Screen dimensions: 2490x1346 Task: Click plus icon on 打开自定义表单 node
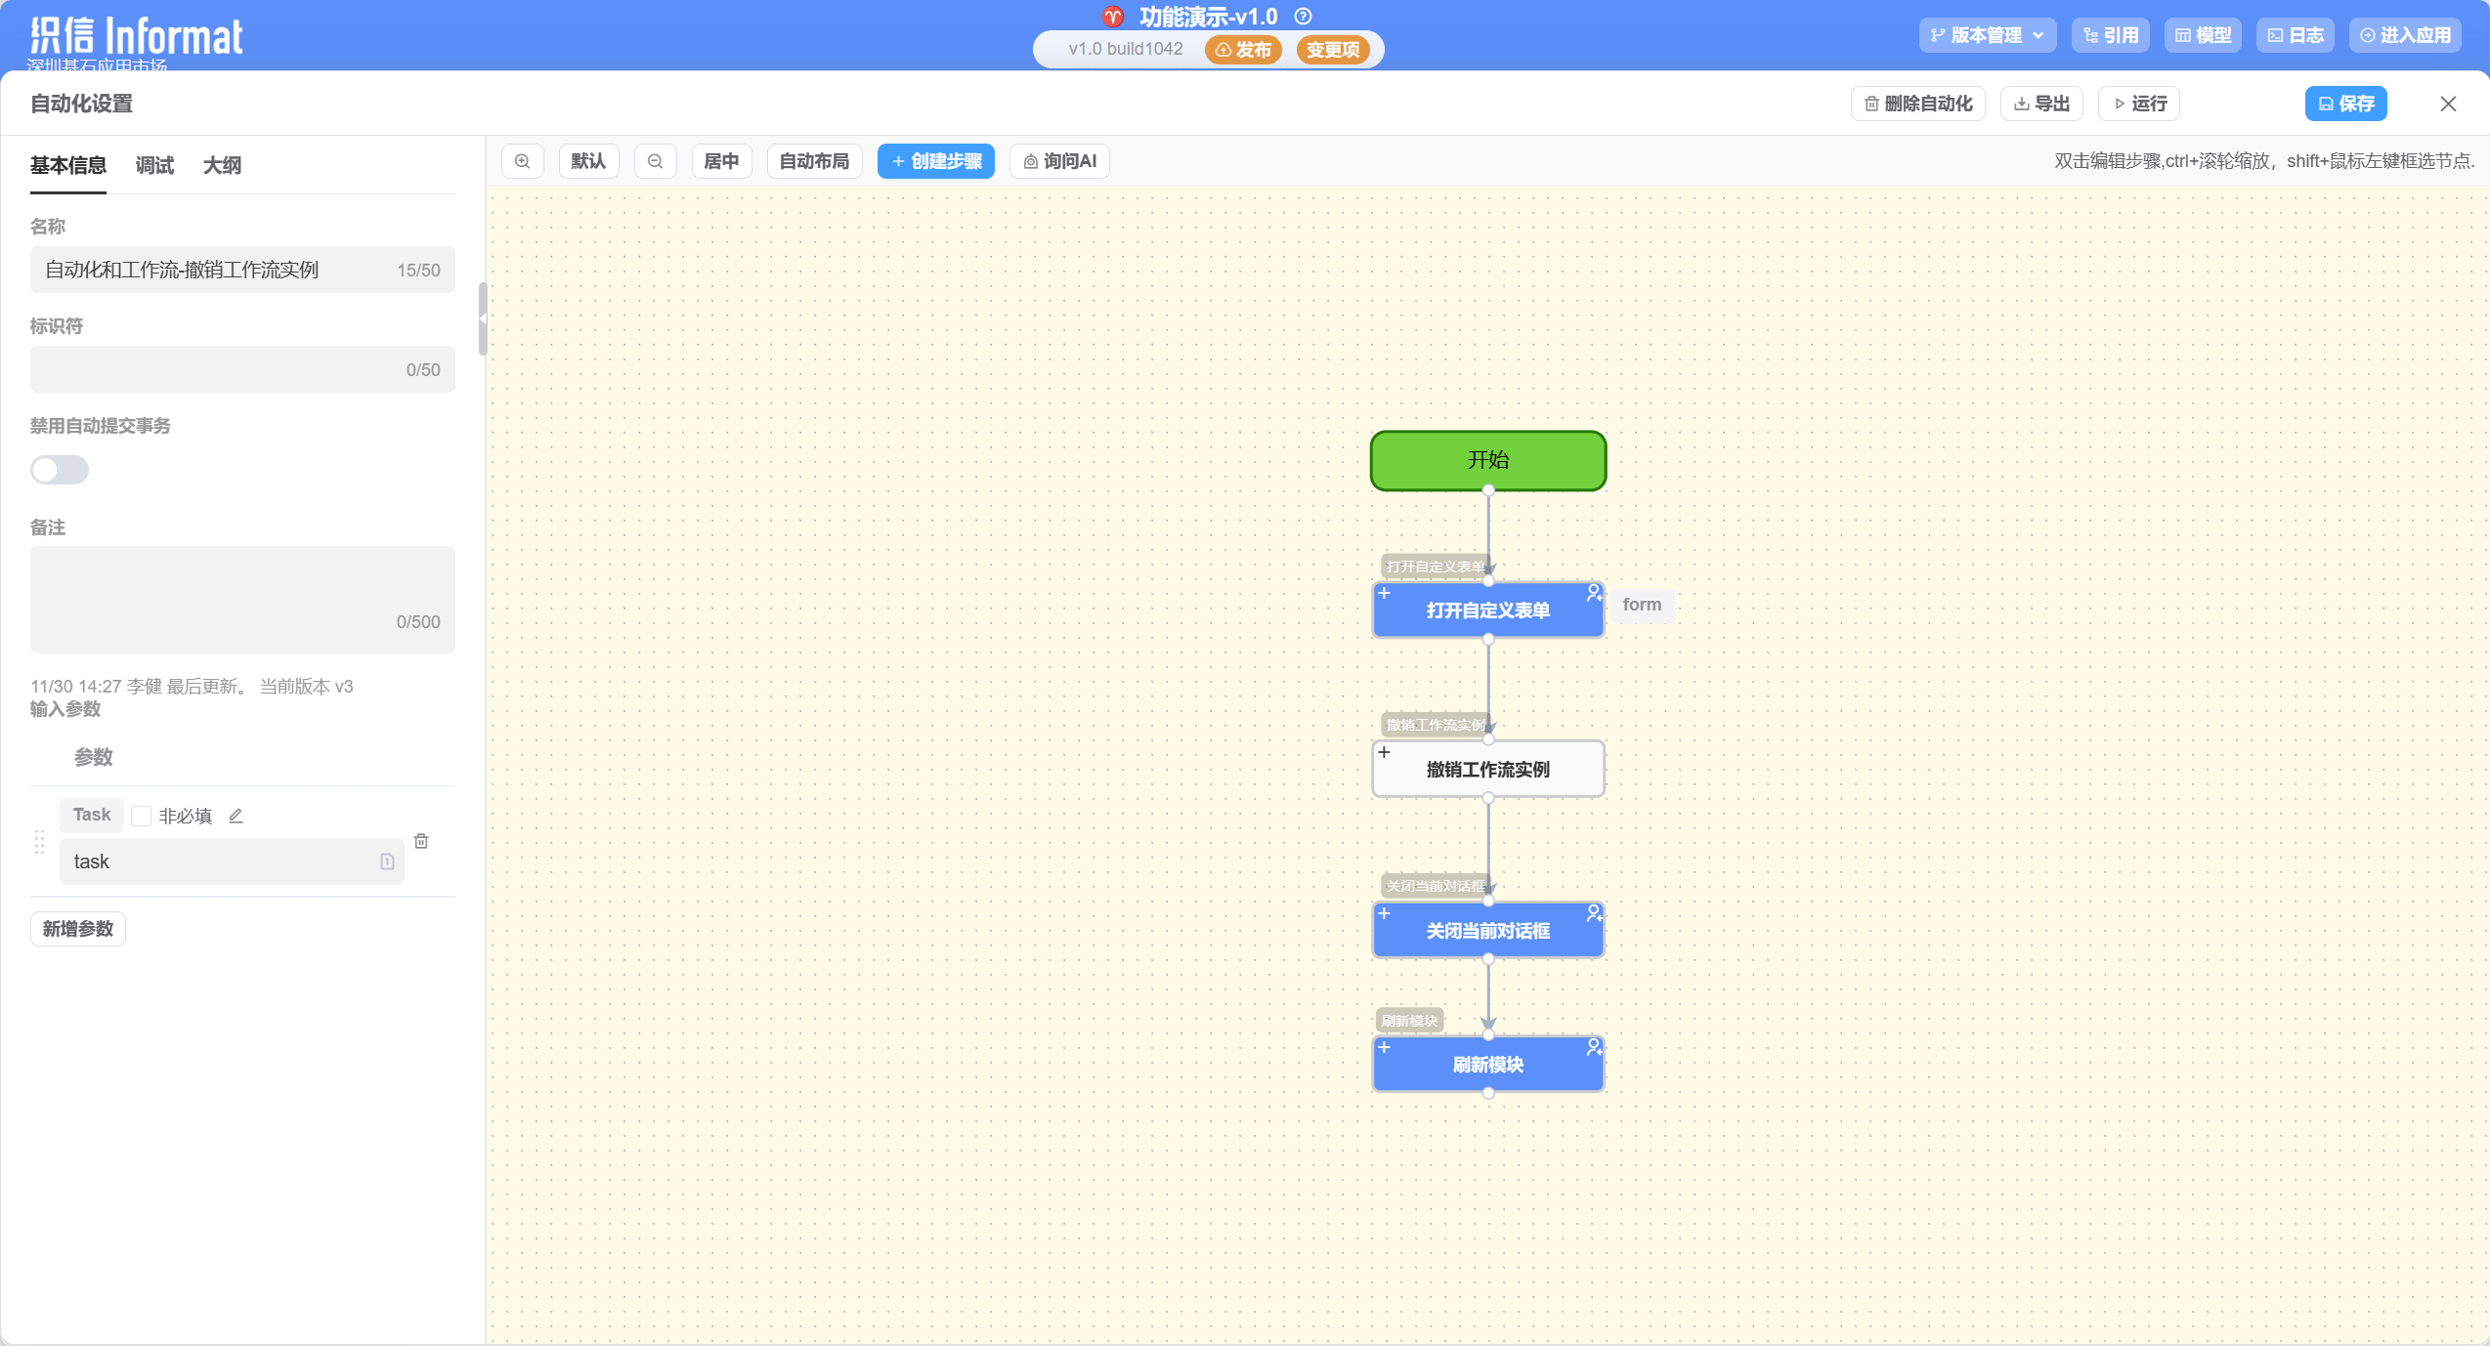point(1384,593)
